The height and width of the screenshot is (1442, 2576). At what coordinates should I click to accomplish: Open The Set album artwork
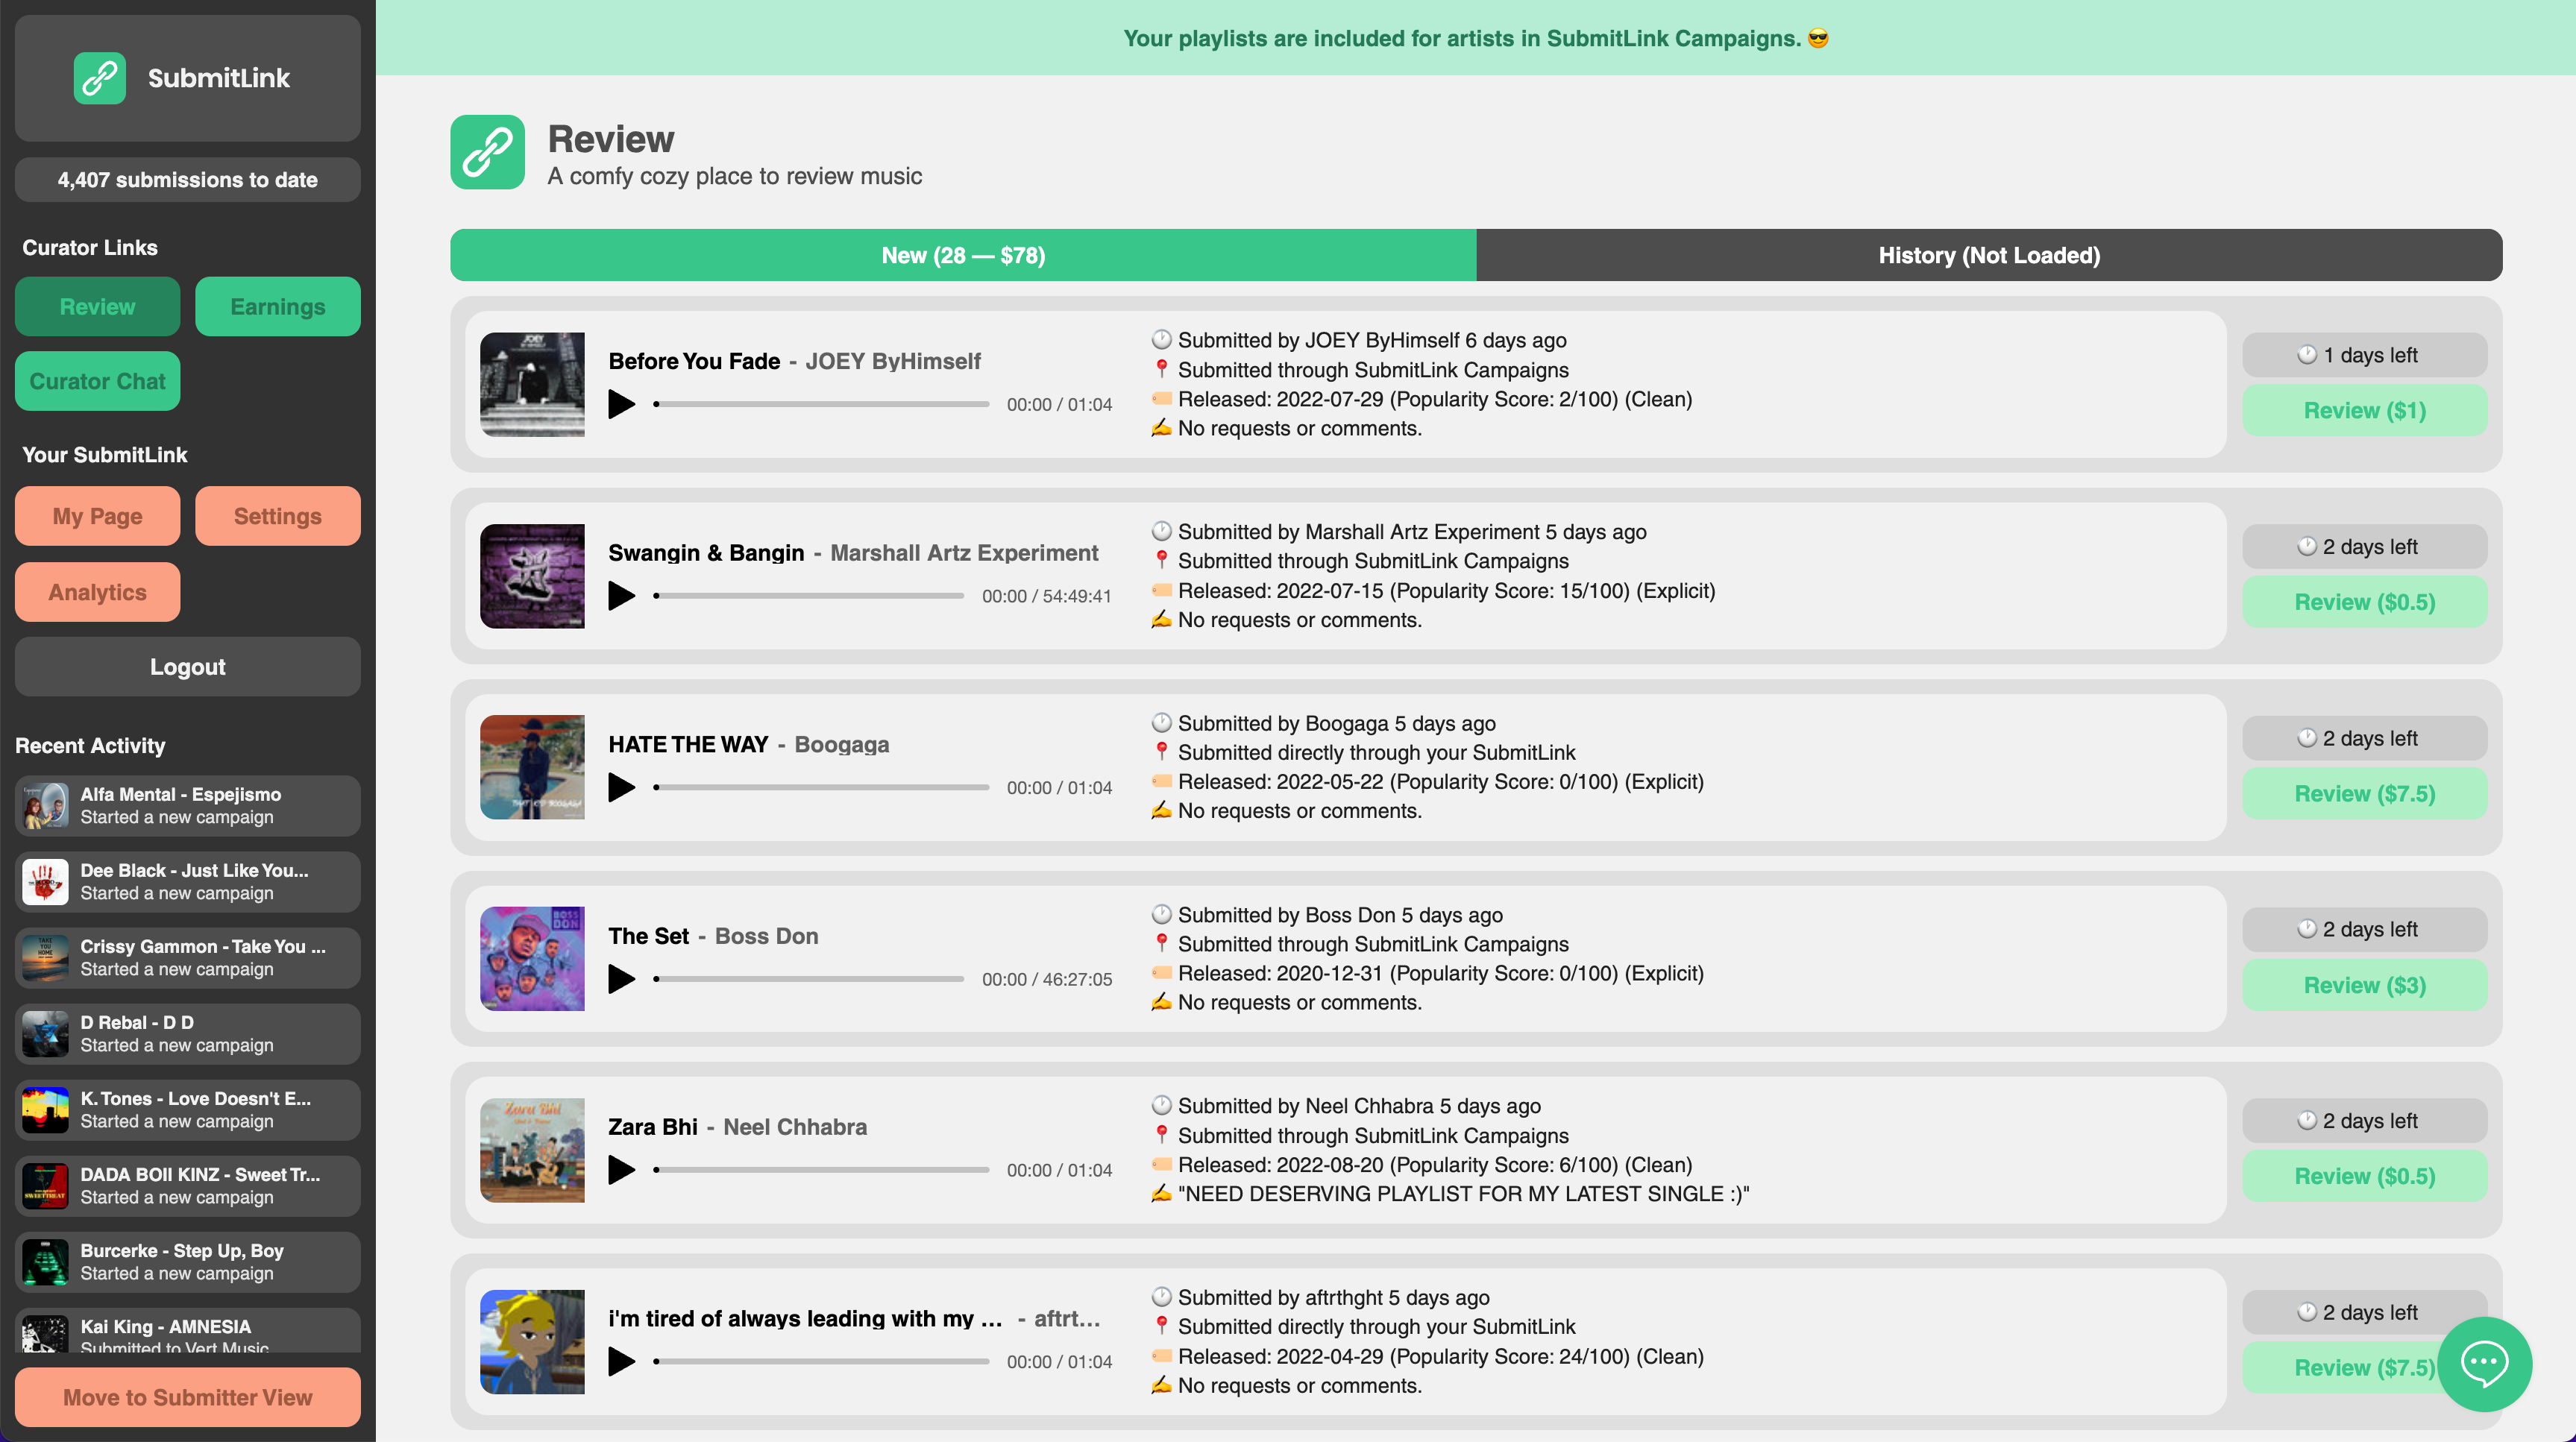pos(532,958)
